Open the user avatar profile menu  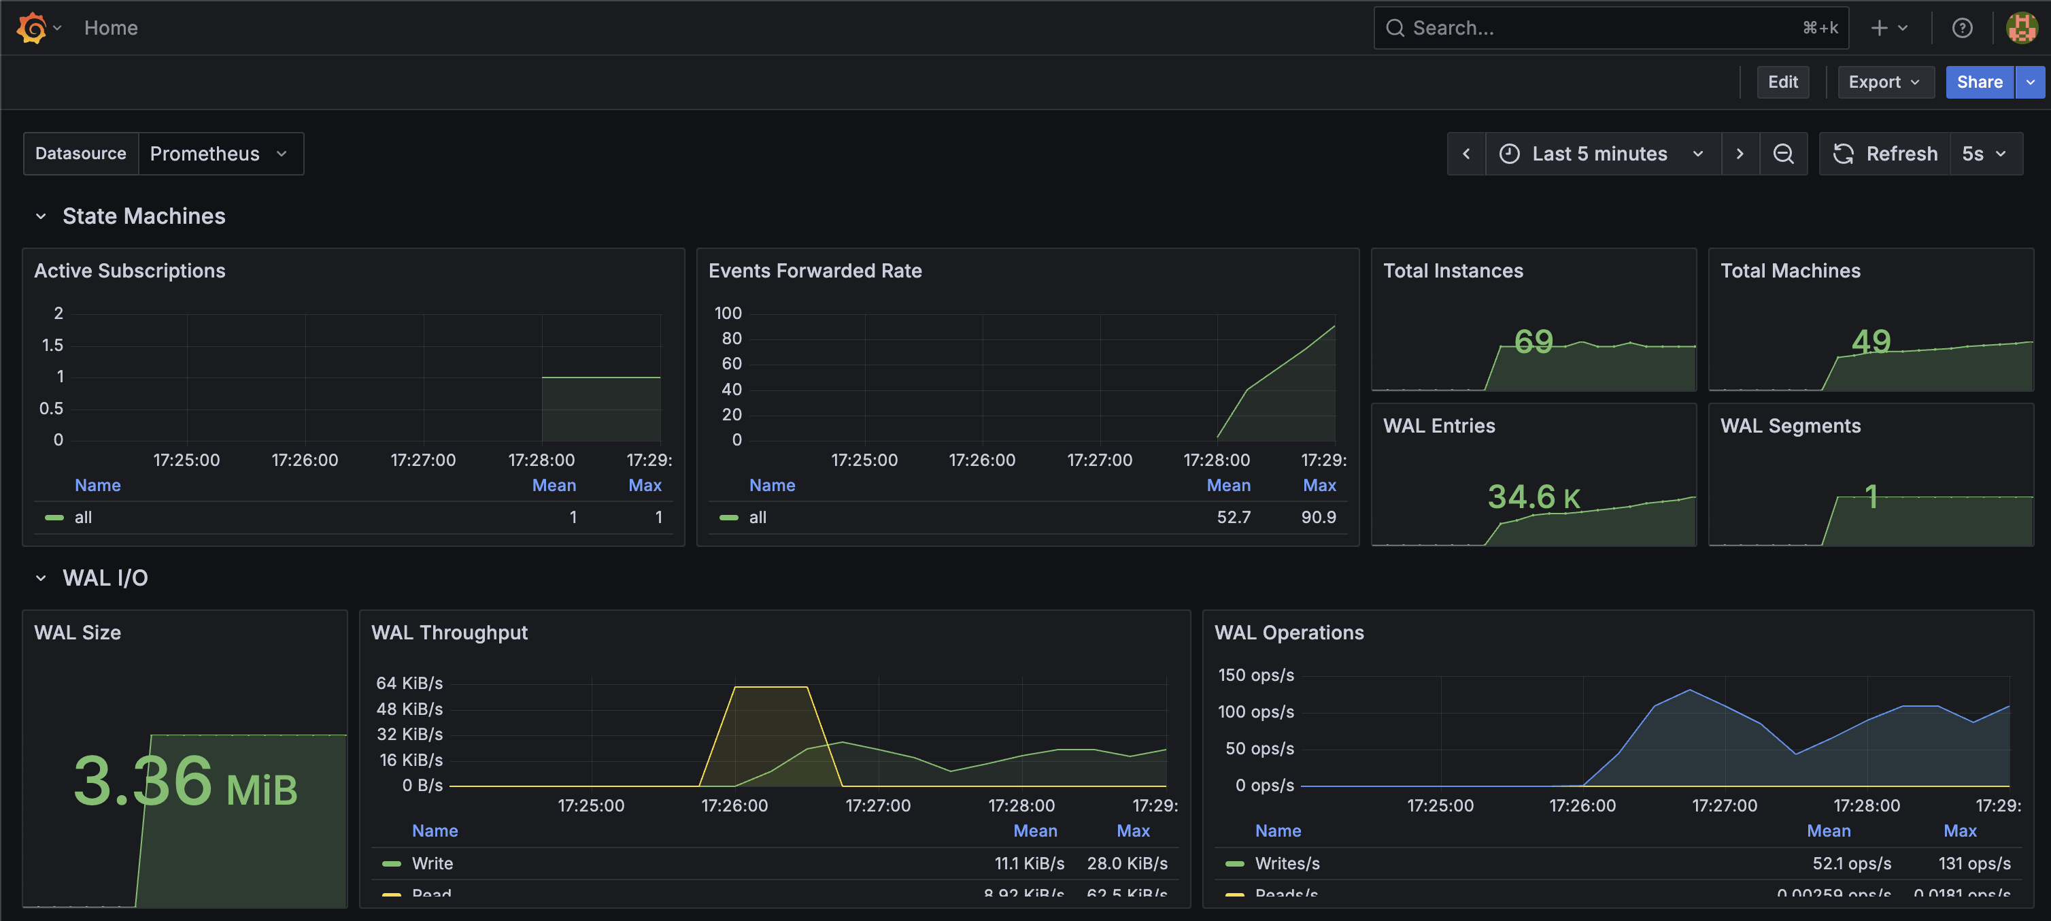pos(2021,28)
